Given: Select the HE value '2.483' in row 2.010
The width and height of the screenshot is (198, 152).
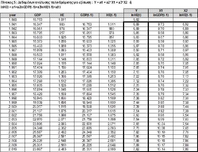Looking at the screenshot, I should click(62, 149).
